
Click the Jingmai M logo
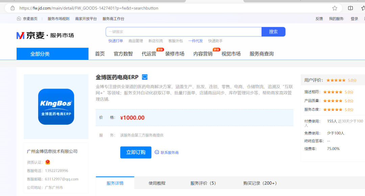click(x=21, y=35)
